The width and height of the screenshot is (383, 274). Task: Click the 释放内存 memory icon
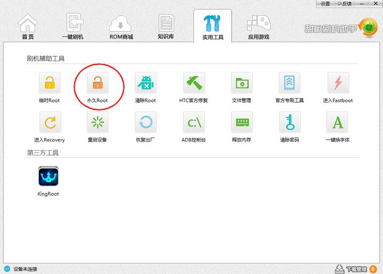pos(241,123)
